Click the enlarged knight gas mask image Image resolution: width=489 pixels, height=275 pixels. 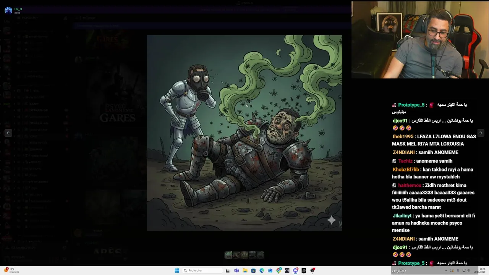(x=244, y=133)
